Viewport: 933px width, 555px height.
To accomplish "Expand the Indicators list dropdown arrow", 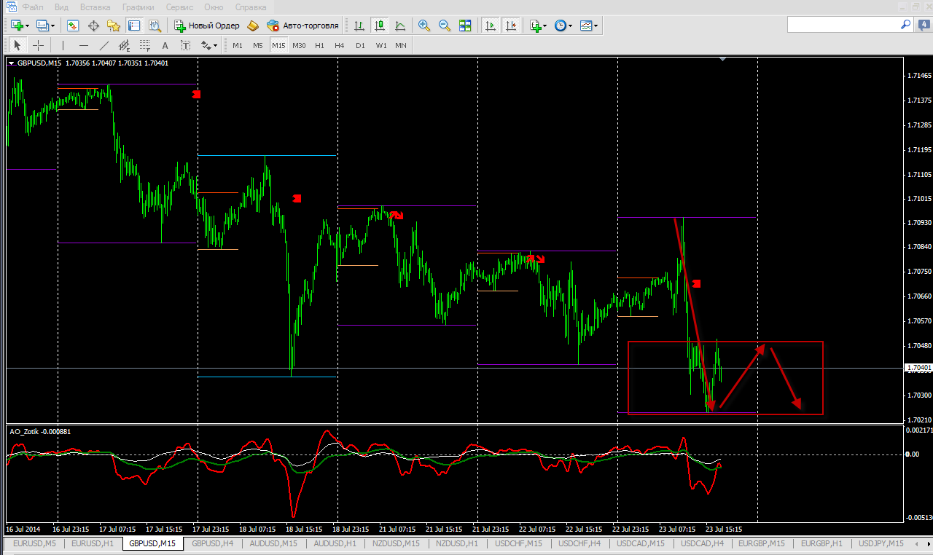I will 544,26.
